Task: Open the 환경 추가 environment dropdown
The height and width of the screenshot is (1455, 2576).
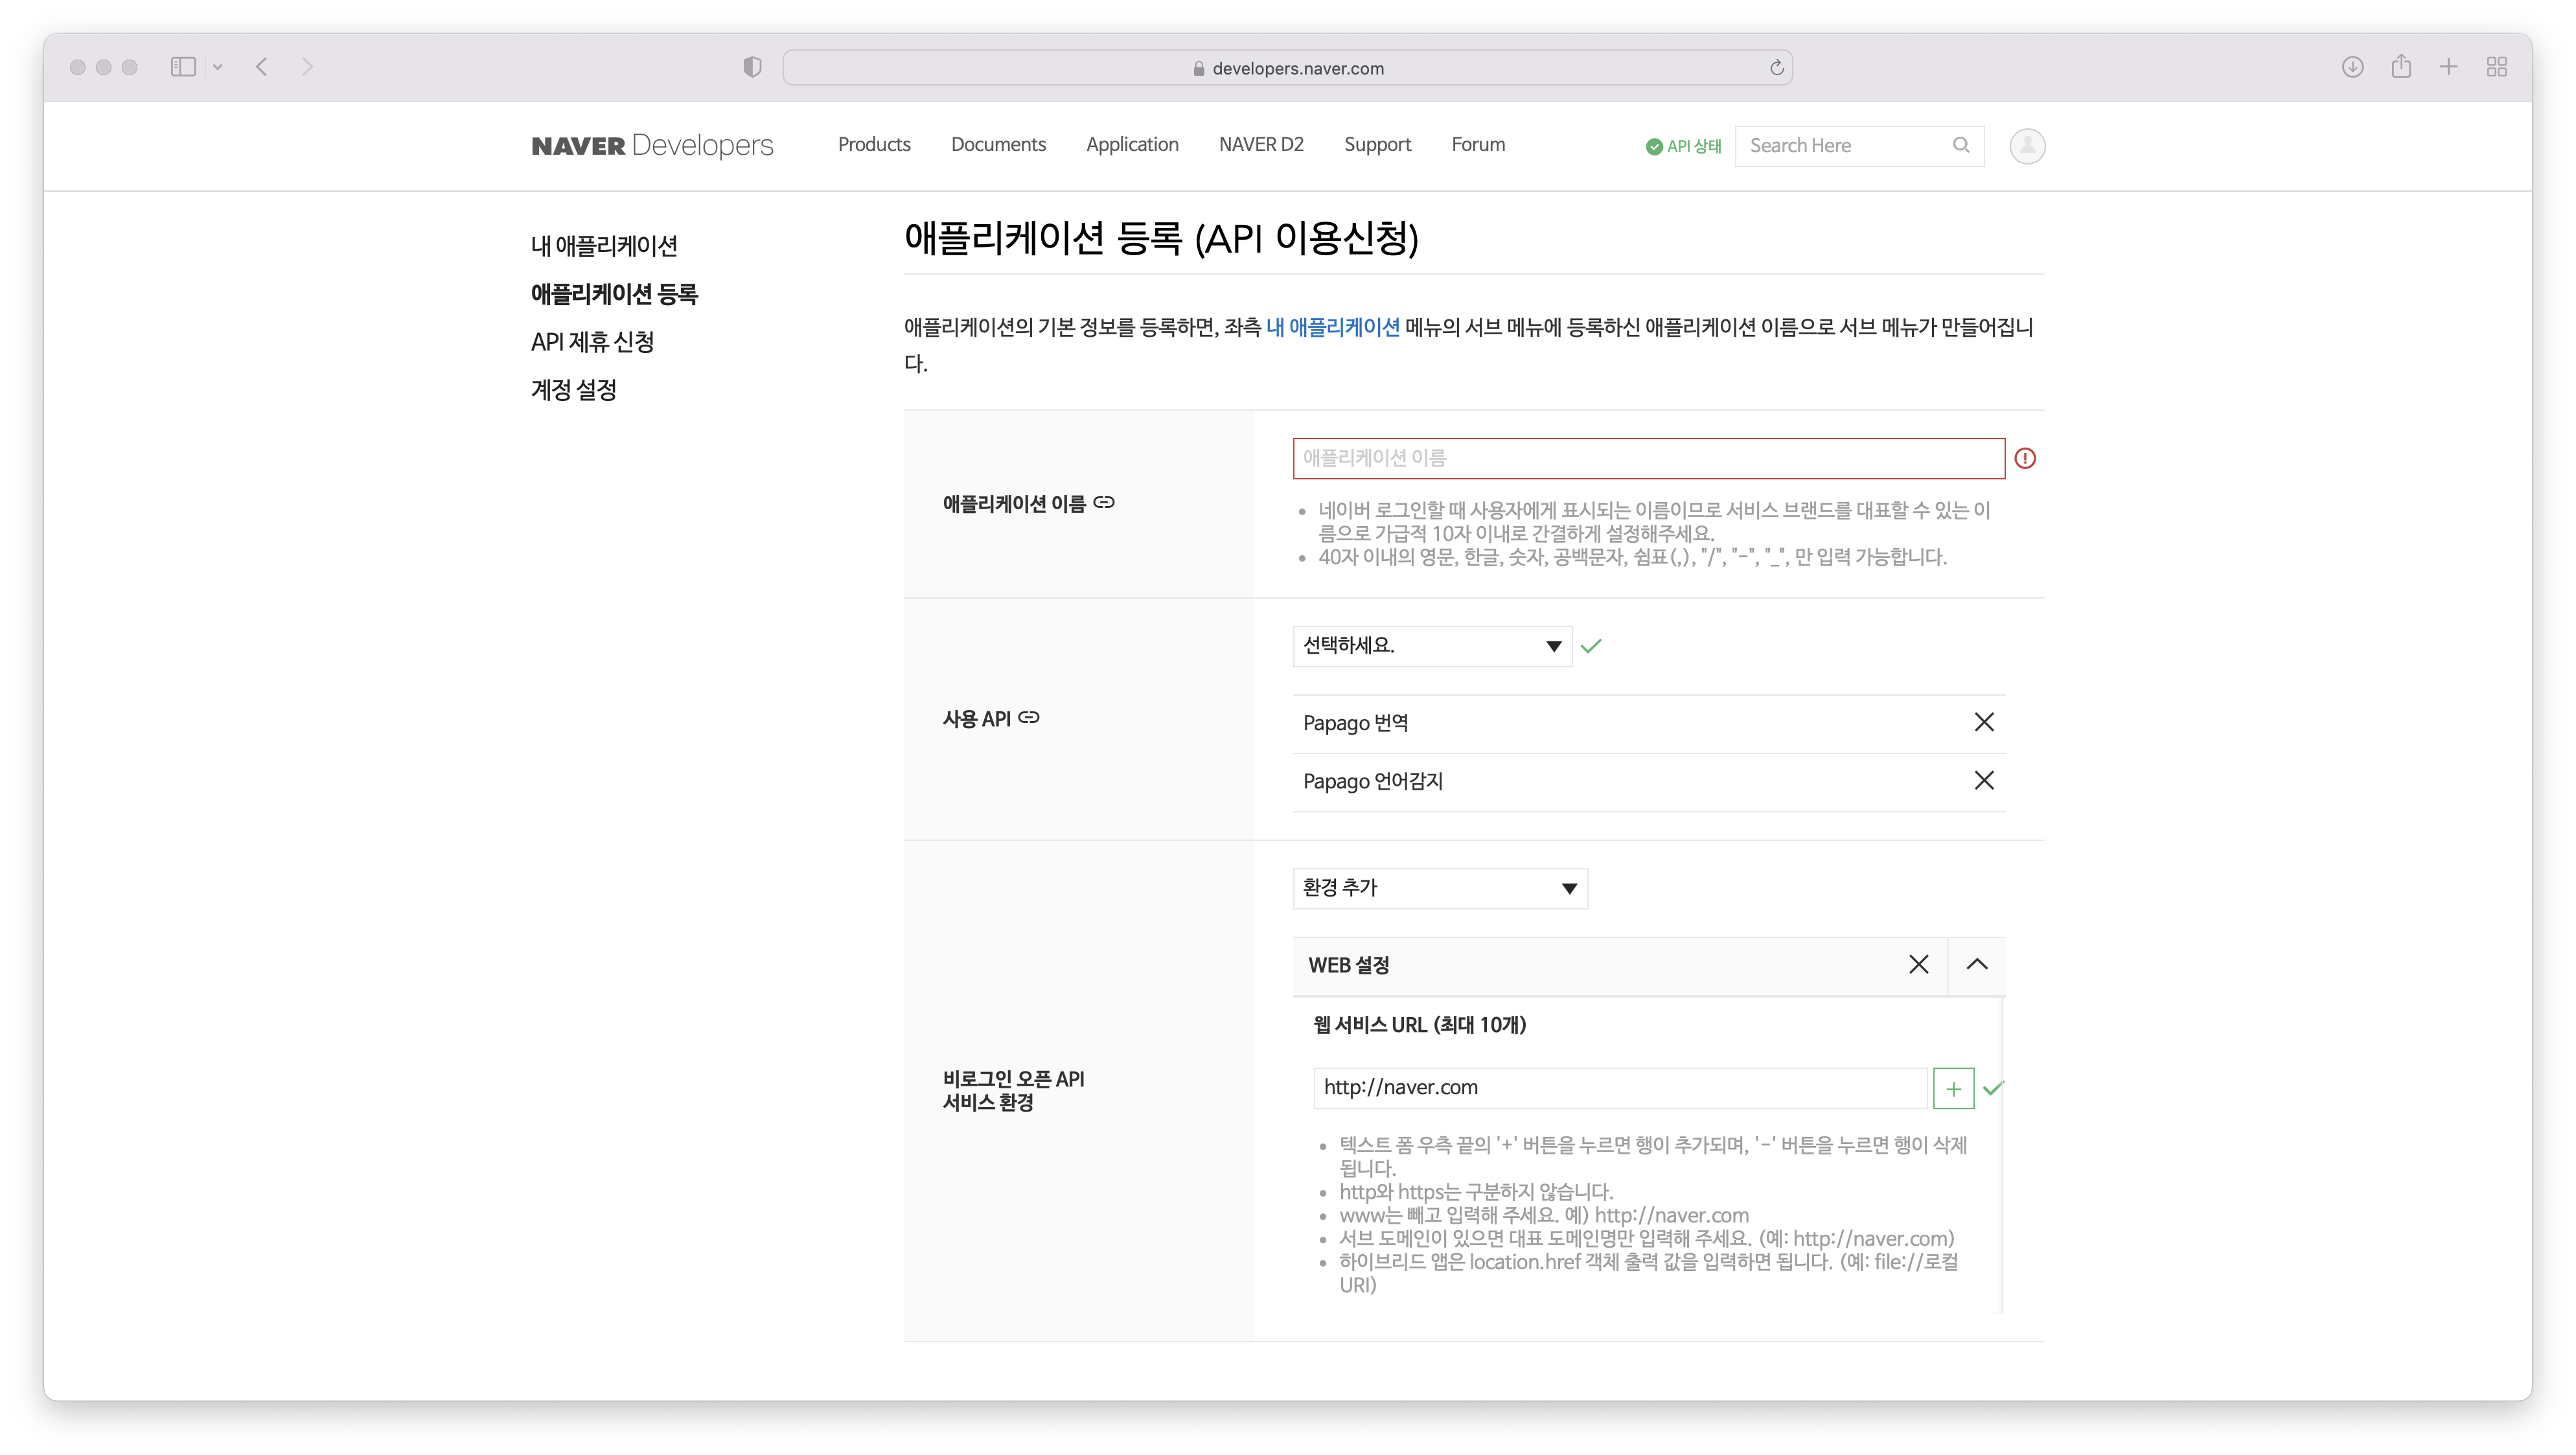Action: tap(1439, 888)
